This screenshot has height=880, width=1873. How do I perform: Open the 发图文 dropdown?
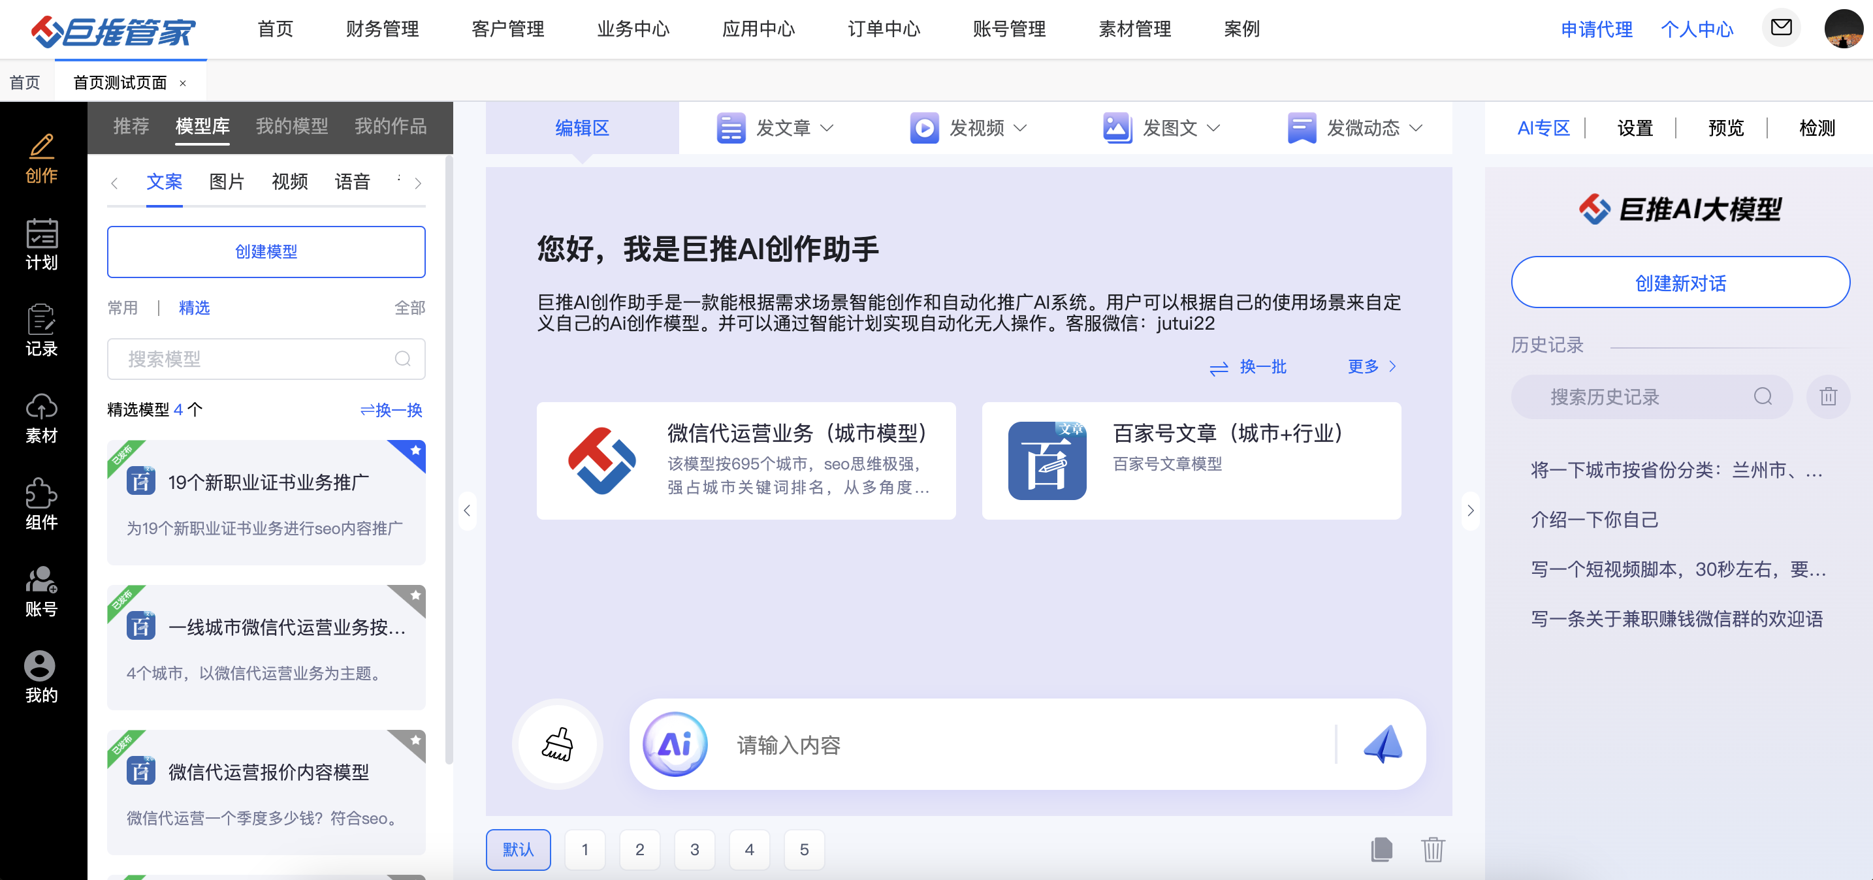tap(1161, 128)
